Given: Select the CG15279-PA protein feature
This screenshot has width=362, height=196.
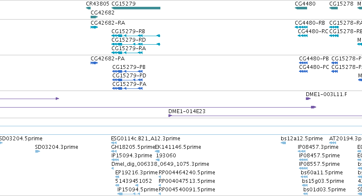Looking at the screenshot, I should [128, 88].
